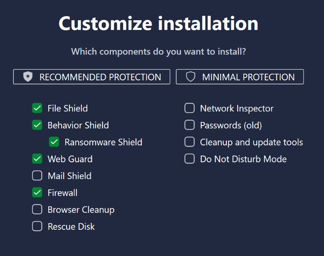This screenshot has height=256, width=324.
Task: Click the Firewall label text
Action: 62,193
